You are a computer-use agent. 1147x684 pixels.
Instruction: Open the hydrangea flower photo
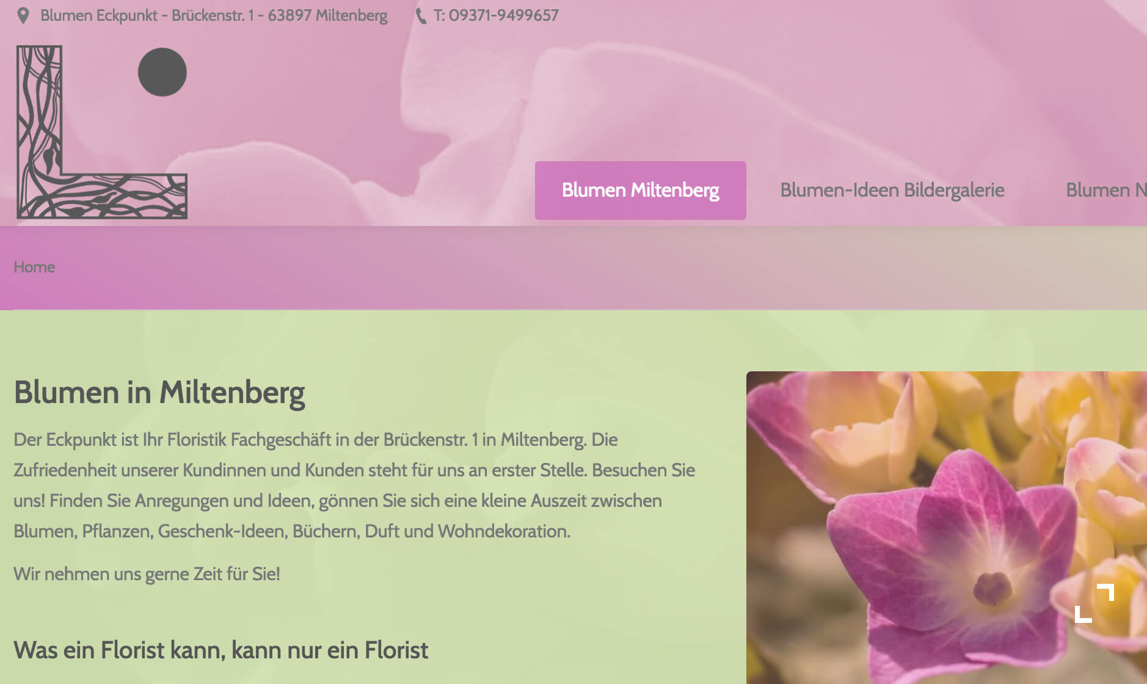pyautogui.click(x=947, y=528)
